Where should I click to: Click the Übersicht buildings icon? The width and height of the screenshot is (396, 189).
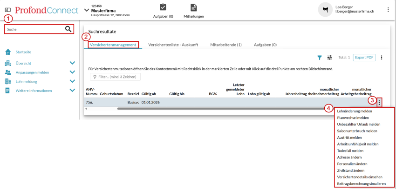[x=8, y=63]
